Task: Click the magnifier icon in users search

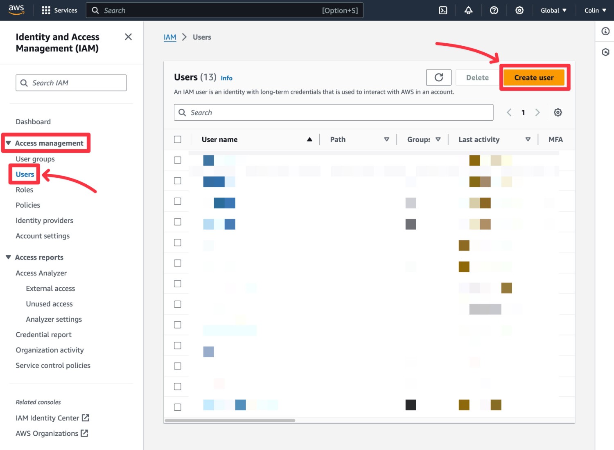Action: pyautogui.click(x=182, y=112)
